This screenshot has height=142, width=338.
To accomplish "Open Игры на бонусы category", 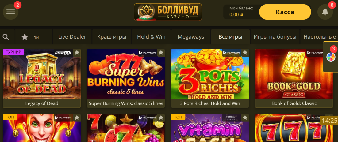I will click(275, 37).
